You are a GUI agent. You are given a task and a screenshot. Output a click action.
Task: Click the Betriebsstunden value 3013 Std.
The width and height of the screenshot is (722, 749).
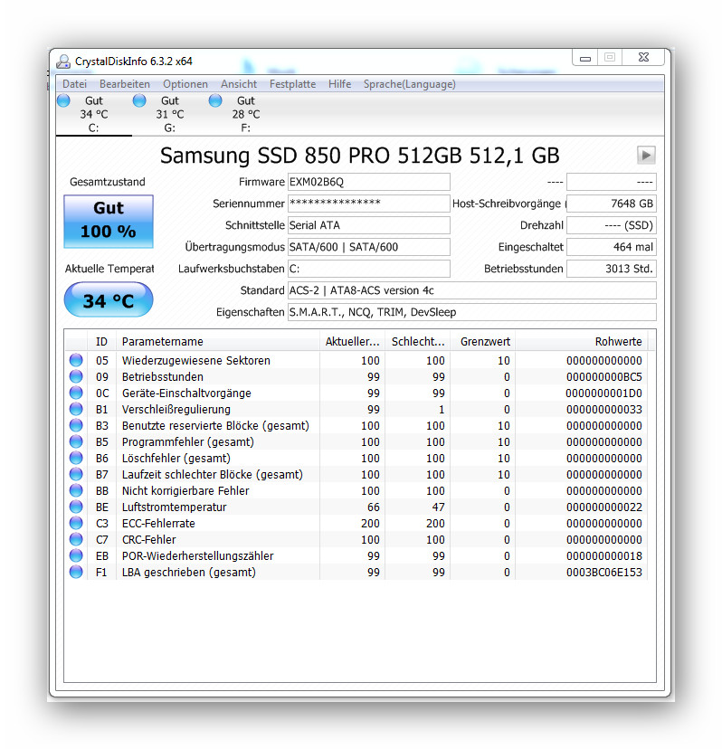tap(612, 269)
